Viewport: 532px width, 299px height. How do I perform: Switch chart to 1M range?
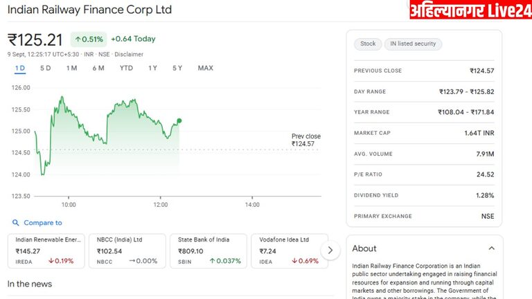[71, 68]
